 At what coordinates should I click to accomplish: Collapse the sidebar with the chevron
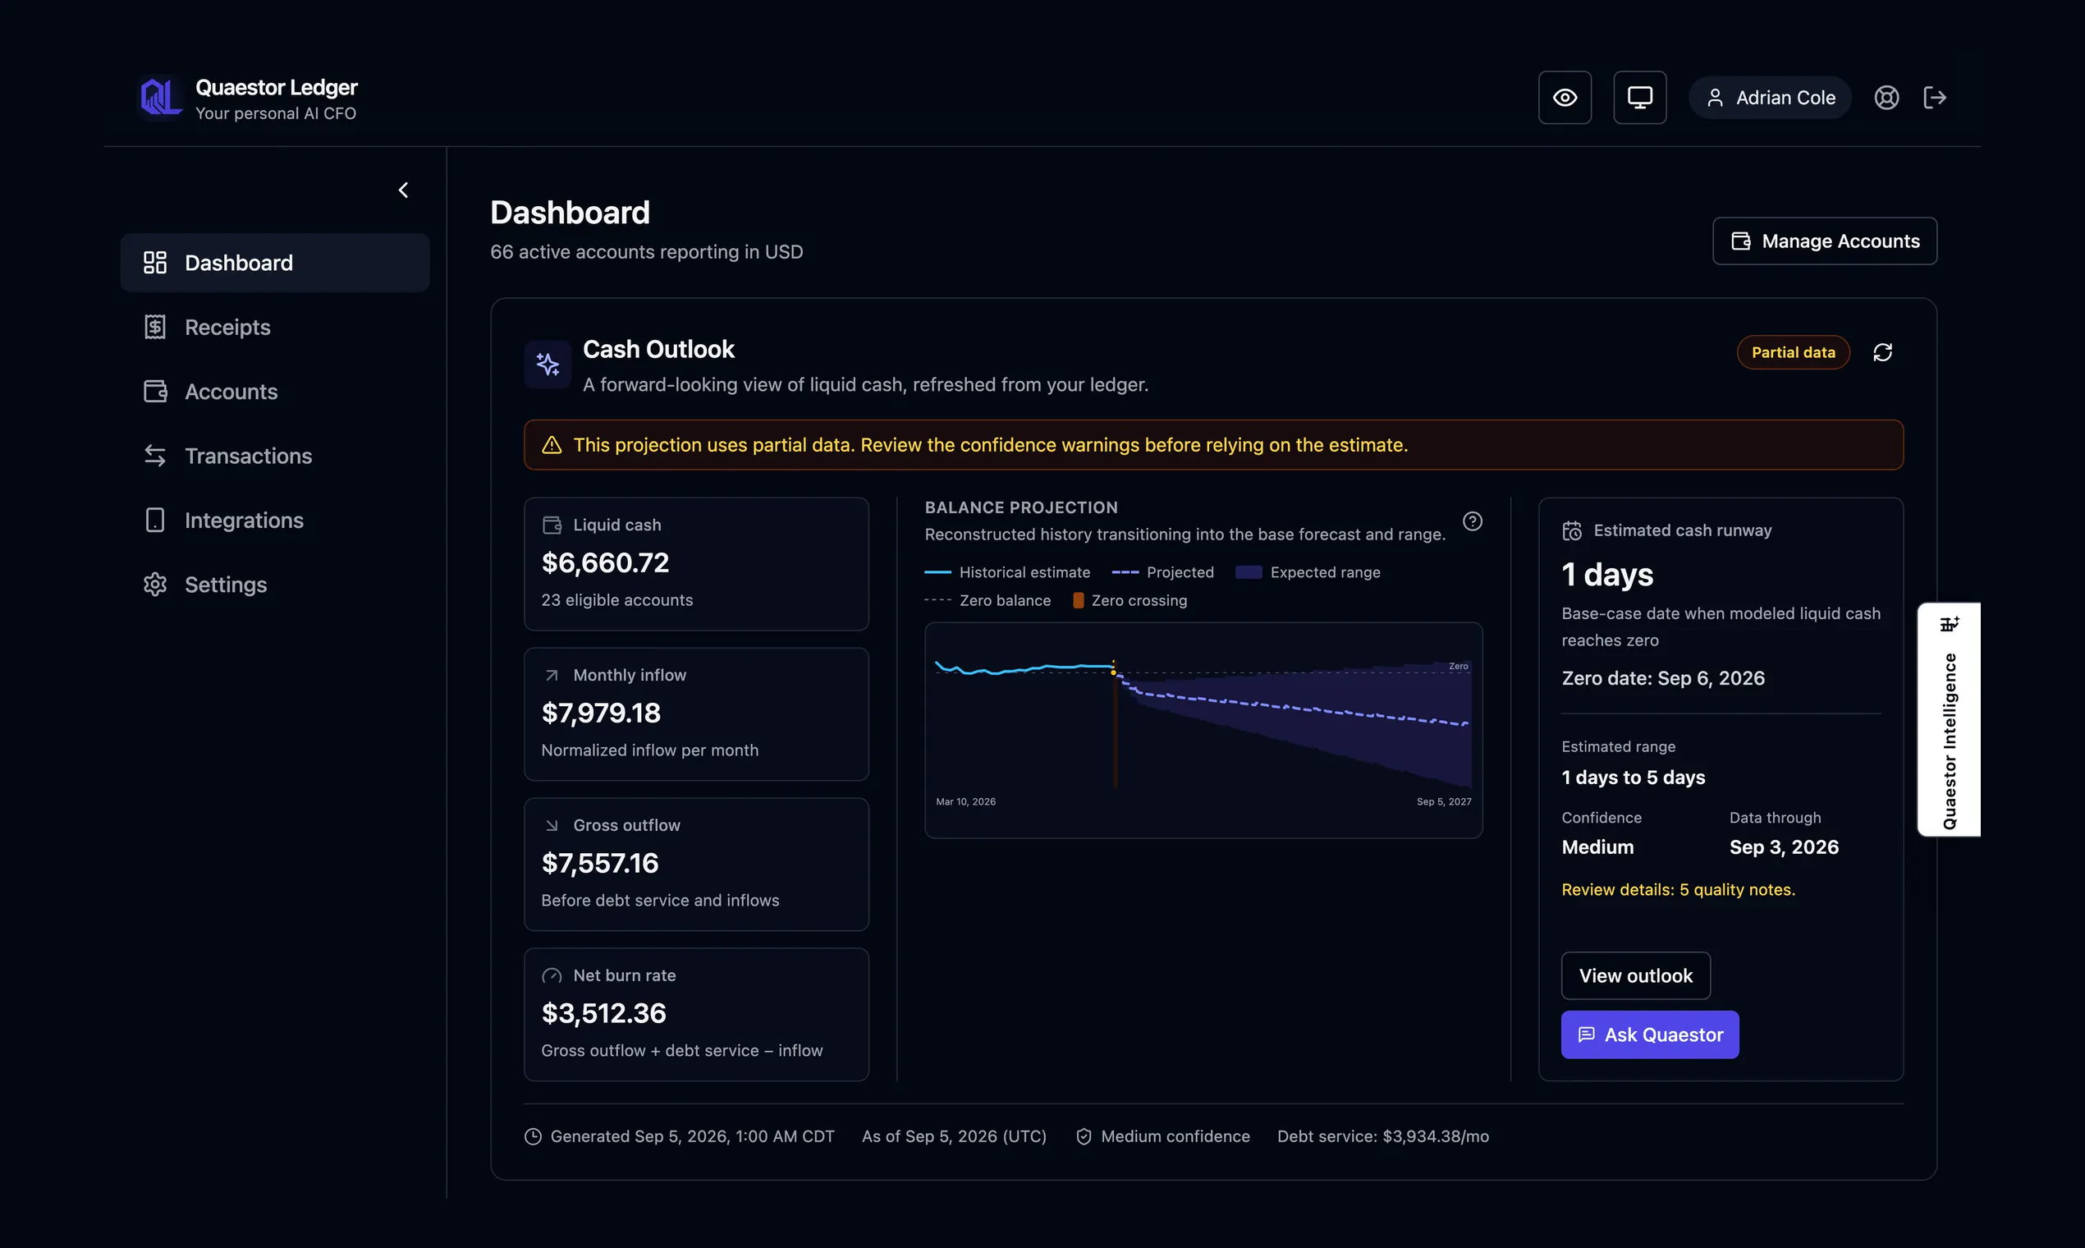(404, 190)
